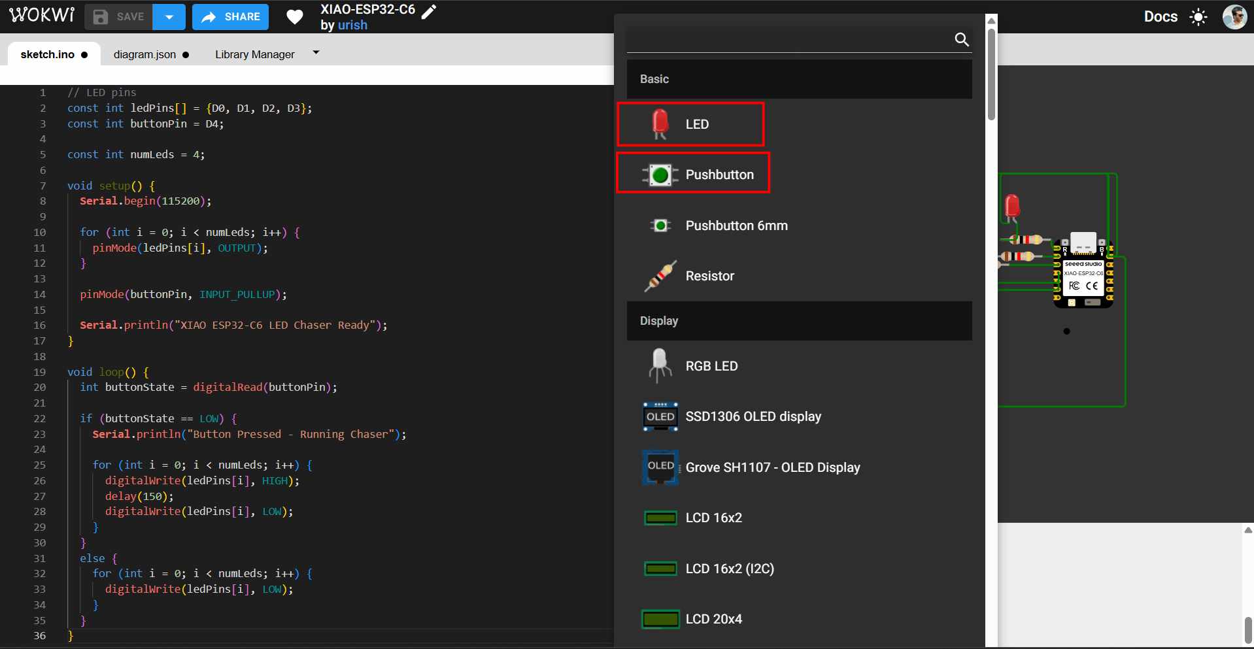Click the delay(150) call in code
The width and height of the screenshot is (1254, 649).
139,496
